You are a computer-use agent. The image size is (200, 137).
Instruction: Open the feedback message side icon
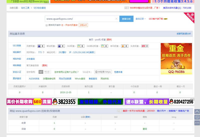pyautogui.click(x=197, y=117)
